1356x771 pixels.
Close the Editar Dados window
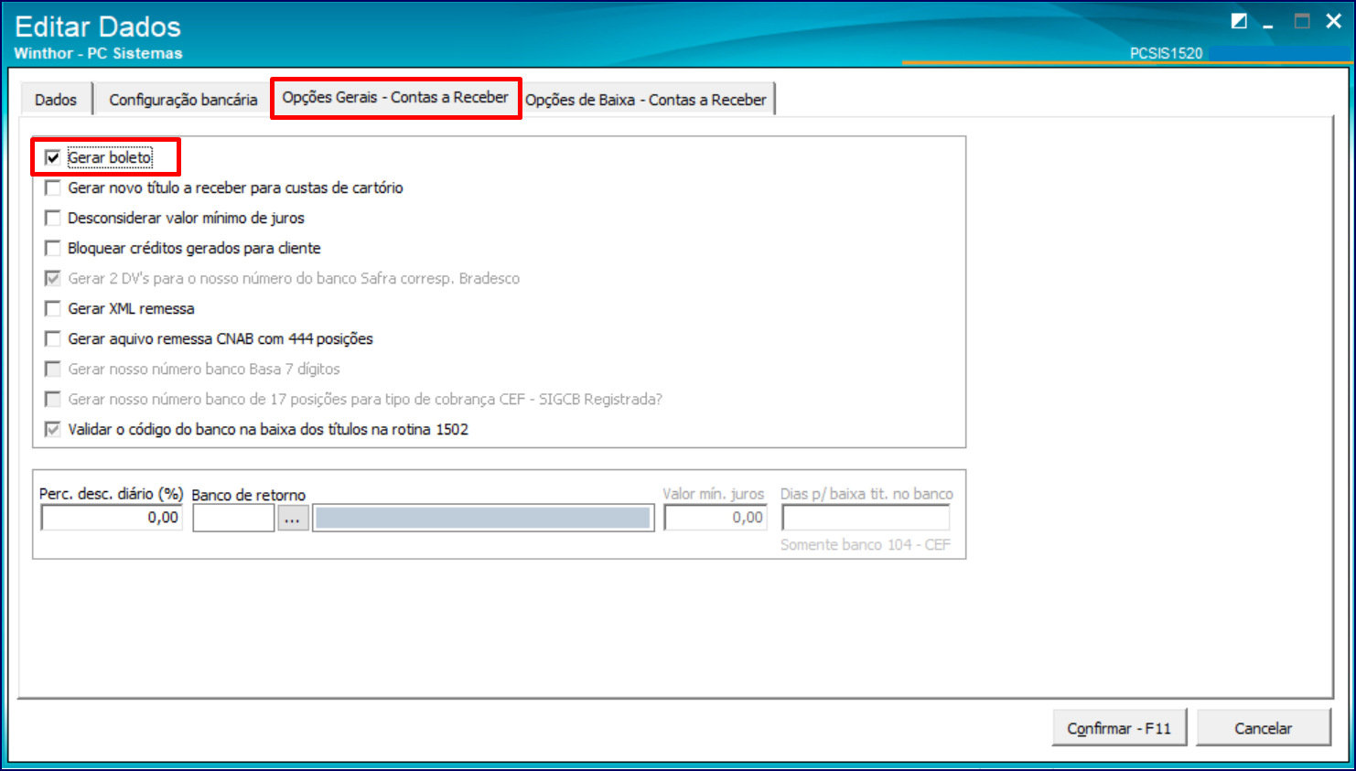pos(1334,21)
